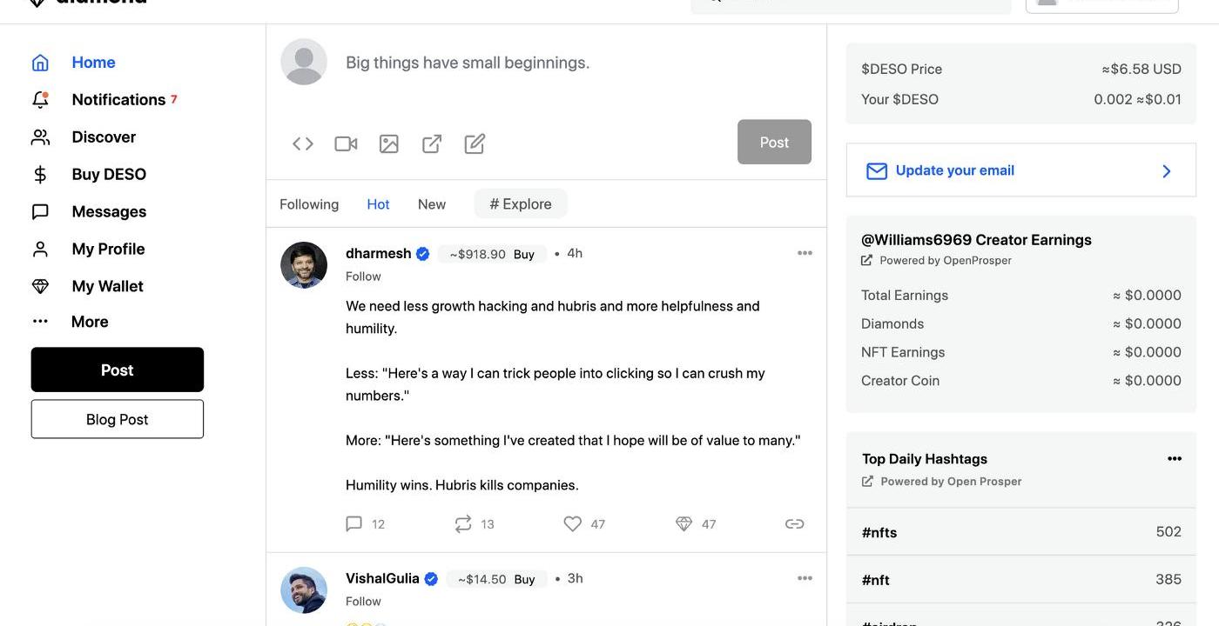The width and height of the screenshot is (1219, 626).
Task: Switch to the Following feed tab
Action: point(309,204)
